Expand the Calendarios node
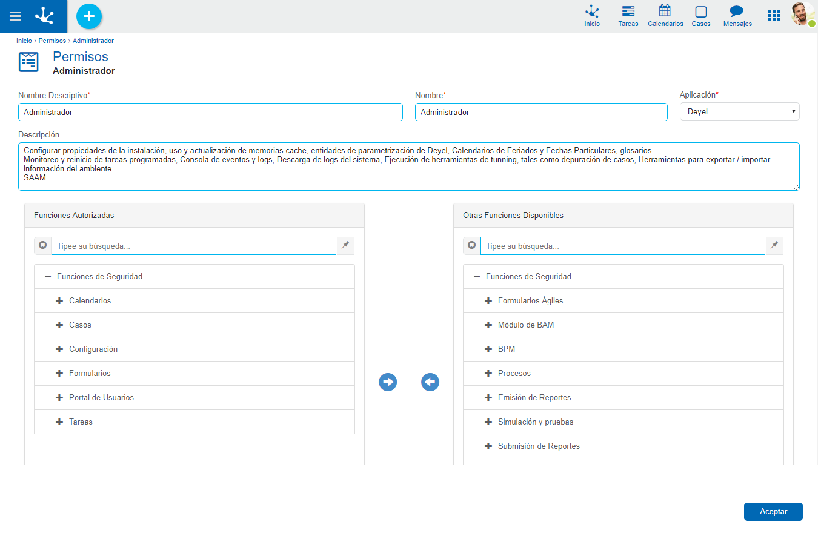Viewport: 818px width, 539px height. [x=59, y=300]
